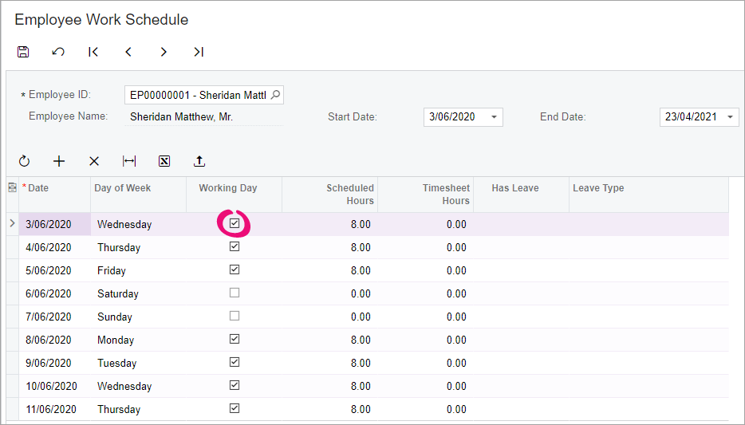Save the employee work schedule
Screen dimensions: 745x425
[x=23, y=52]
